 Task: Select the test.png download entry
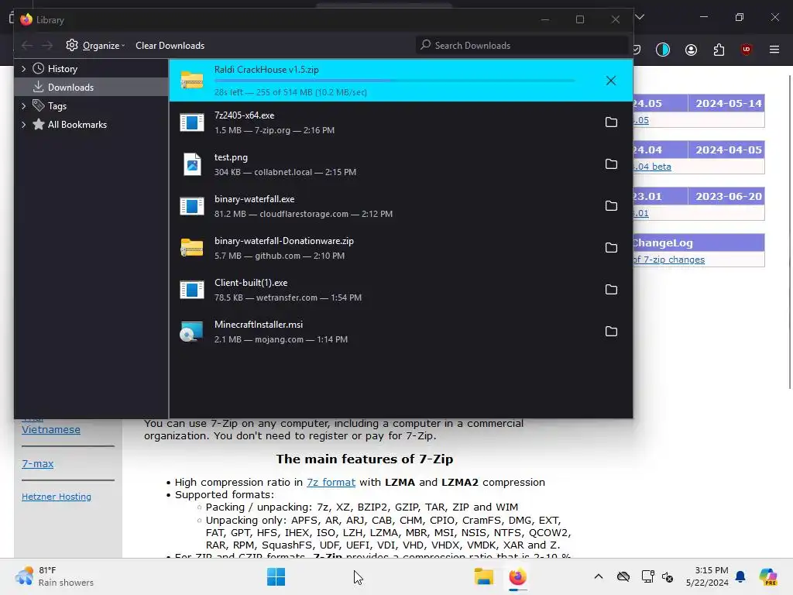pyautogui.click(x=400, y=164)
